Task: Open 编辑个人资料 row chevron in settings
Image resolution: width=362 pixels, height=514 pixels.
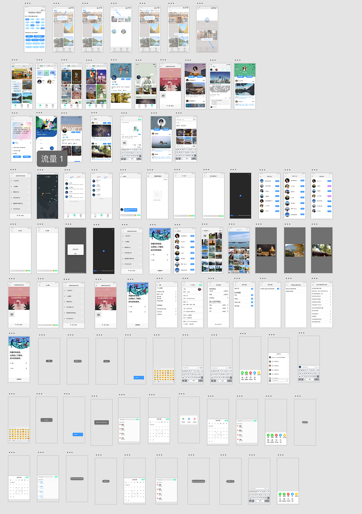Action: tap(176, 294)
